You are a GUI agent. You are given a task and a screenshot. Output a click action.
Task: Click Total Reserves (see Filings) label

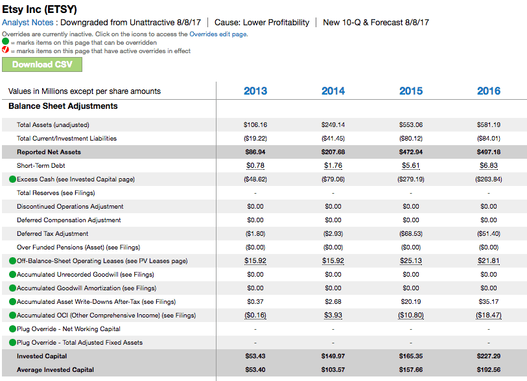[x=56, y=193]
